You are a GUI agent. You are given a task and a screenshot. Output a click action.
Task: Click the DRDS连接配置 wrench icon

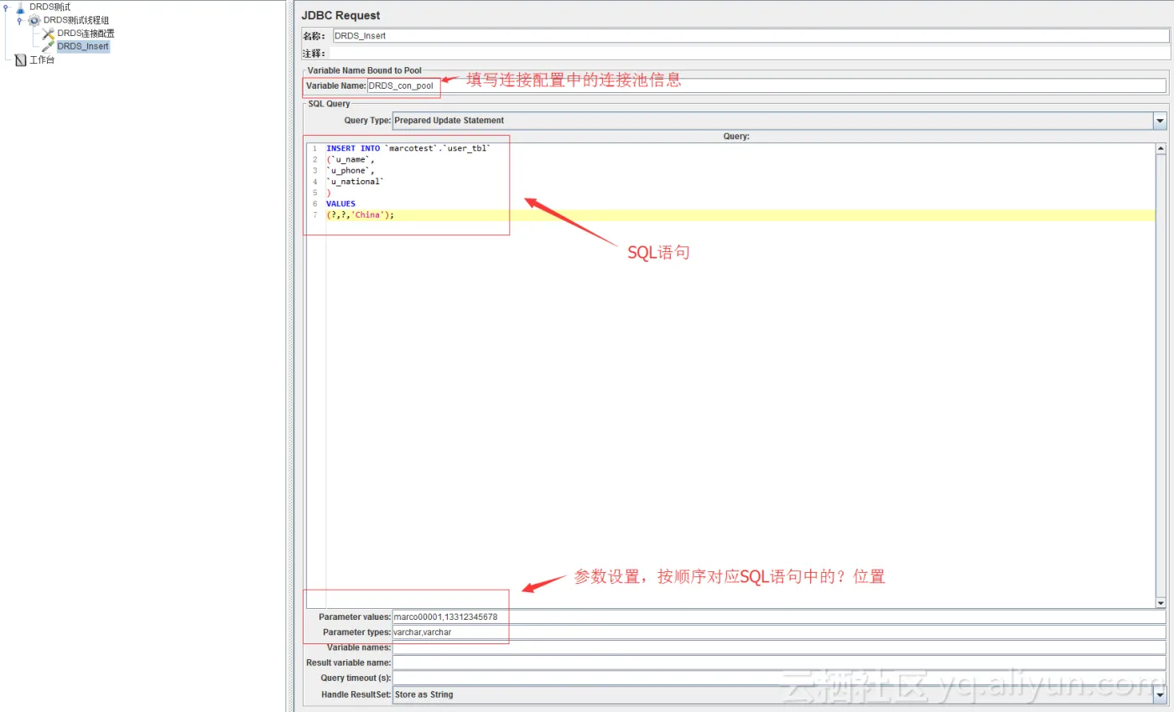click(x=48, y=34)
